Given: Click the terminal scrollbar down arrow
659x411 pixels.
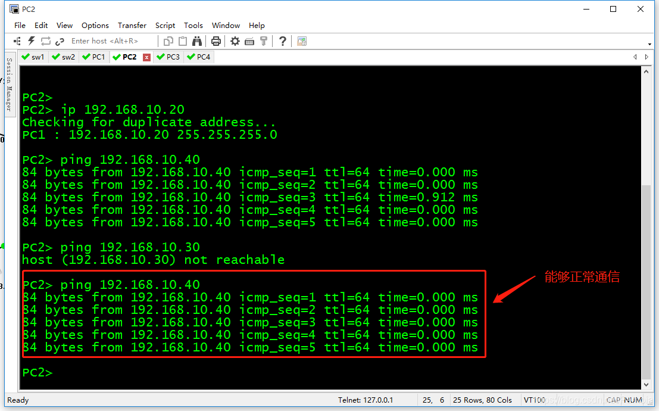Looking at the screenshot, I should (646, 385).
